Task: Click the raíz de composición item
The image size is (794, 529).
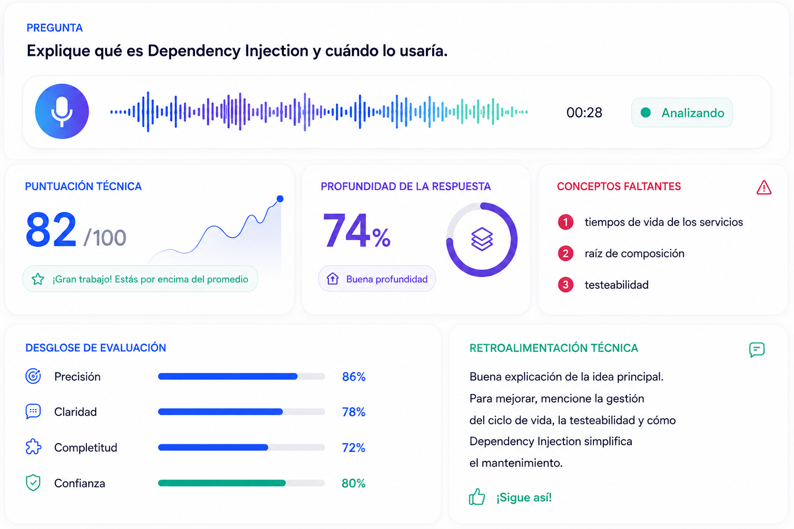Action: (x=634, y=254)
